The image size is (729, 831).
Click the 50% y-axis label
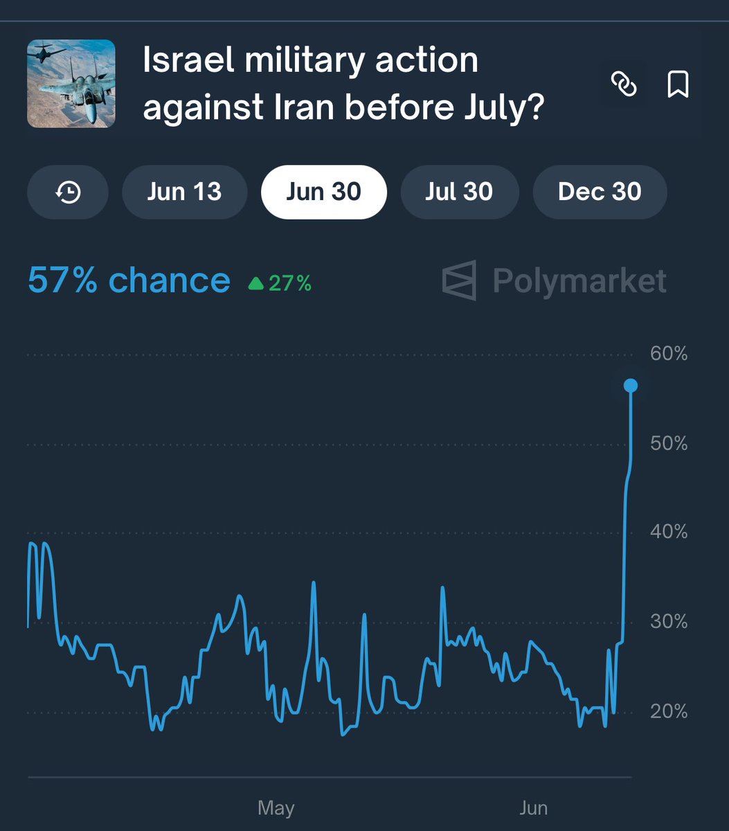[x=669, y=443]
